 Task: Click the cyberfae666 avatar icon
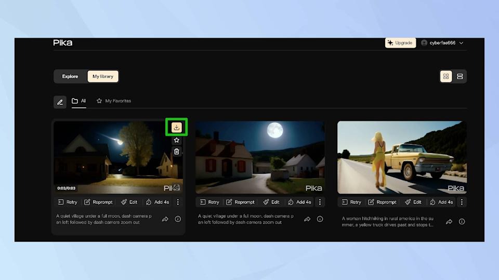tap(424, 43)
